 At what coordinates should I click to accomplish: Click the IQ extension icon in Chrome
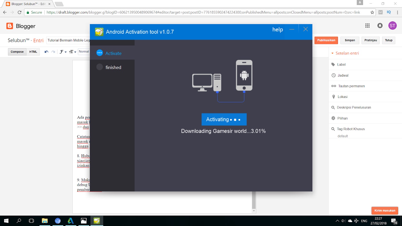389,12
